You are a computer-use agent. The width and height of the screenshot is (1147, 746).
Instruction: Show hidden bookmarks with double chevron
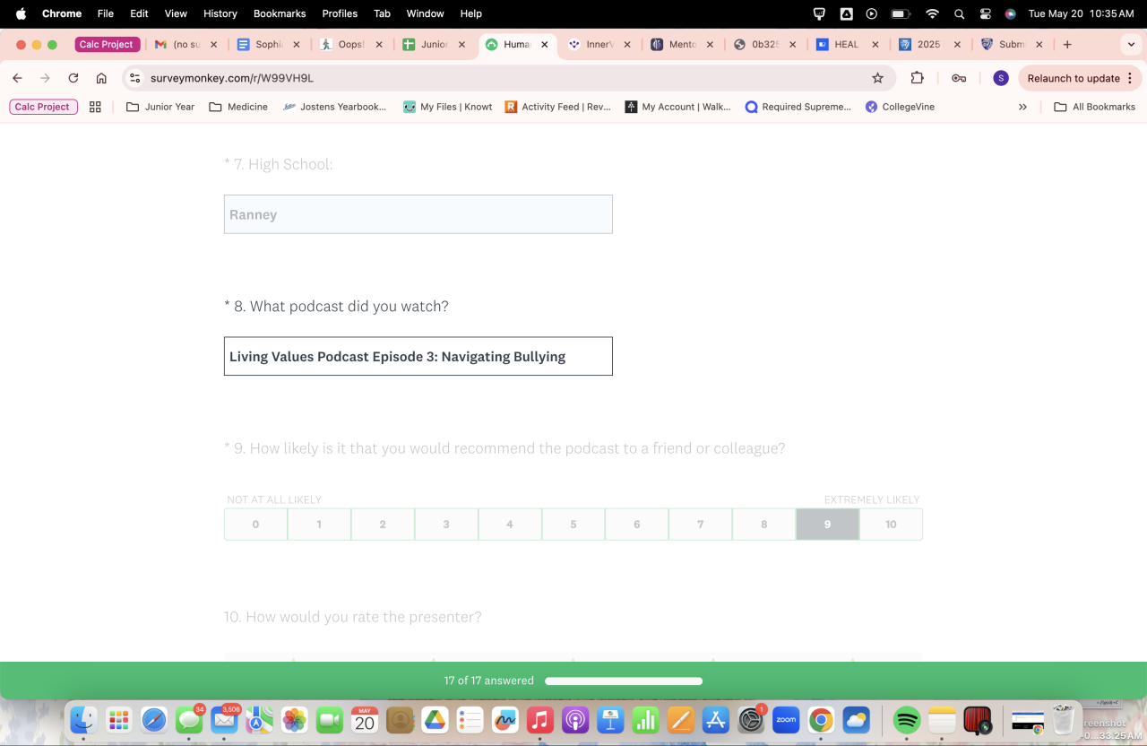coord(1022,107)
